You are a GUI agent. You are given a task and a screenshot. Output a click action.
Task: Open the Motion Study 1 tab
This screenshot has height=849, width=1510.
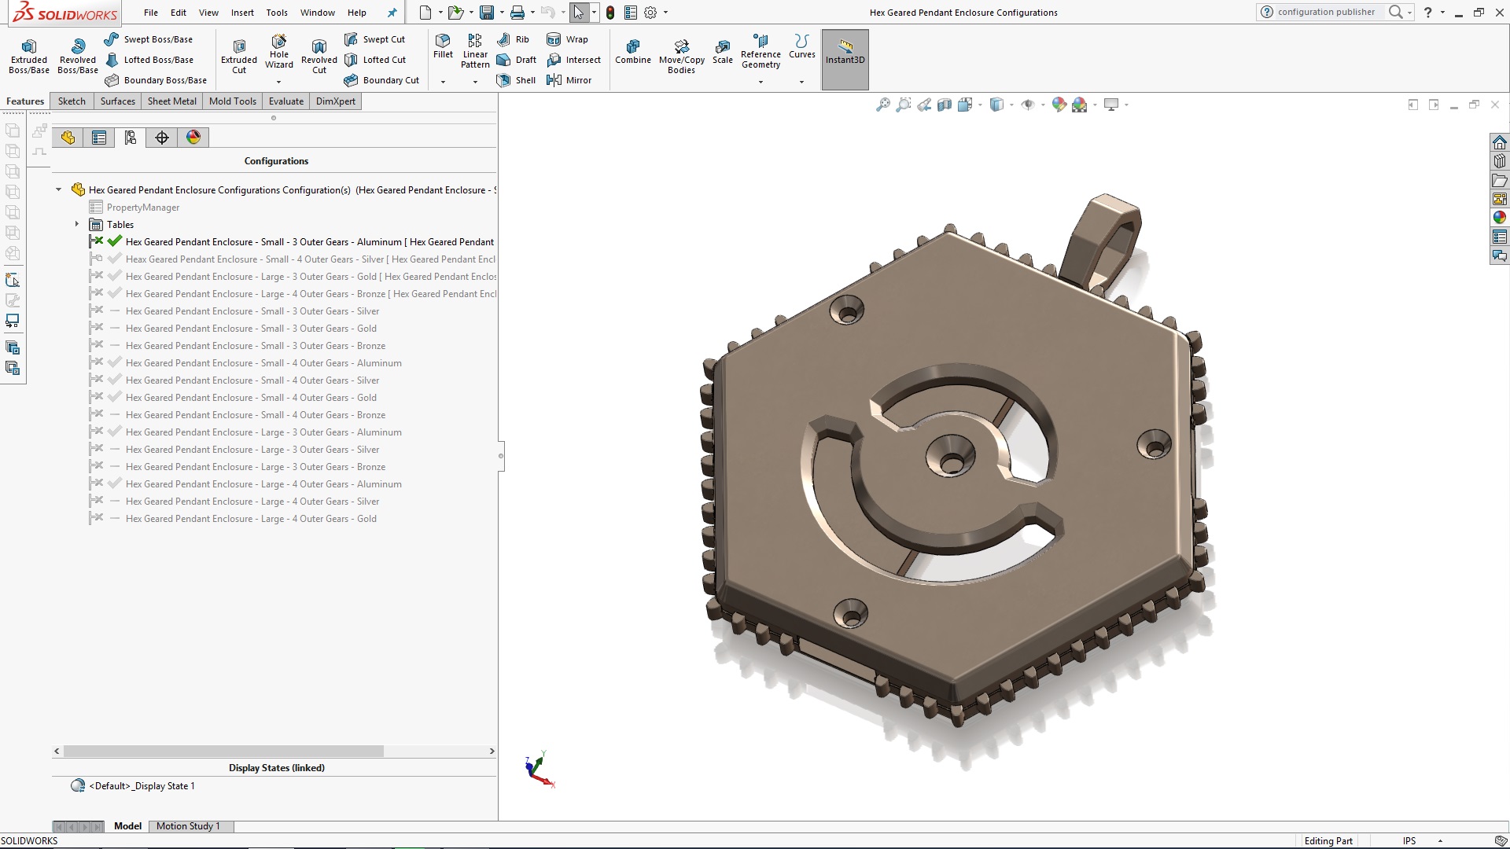tap(188, 825)
